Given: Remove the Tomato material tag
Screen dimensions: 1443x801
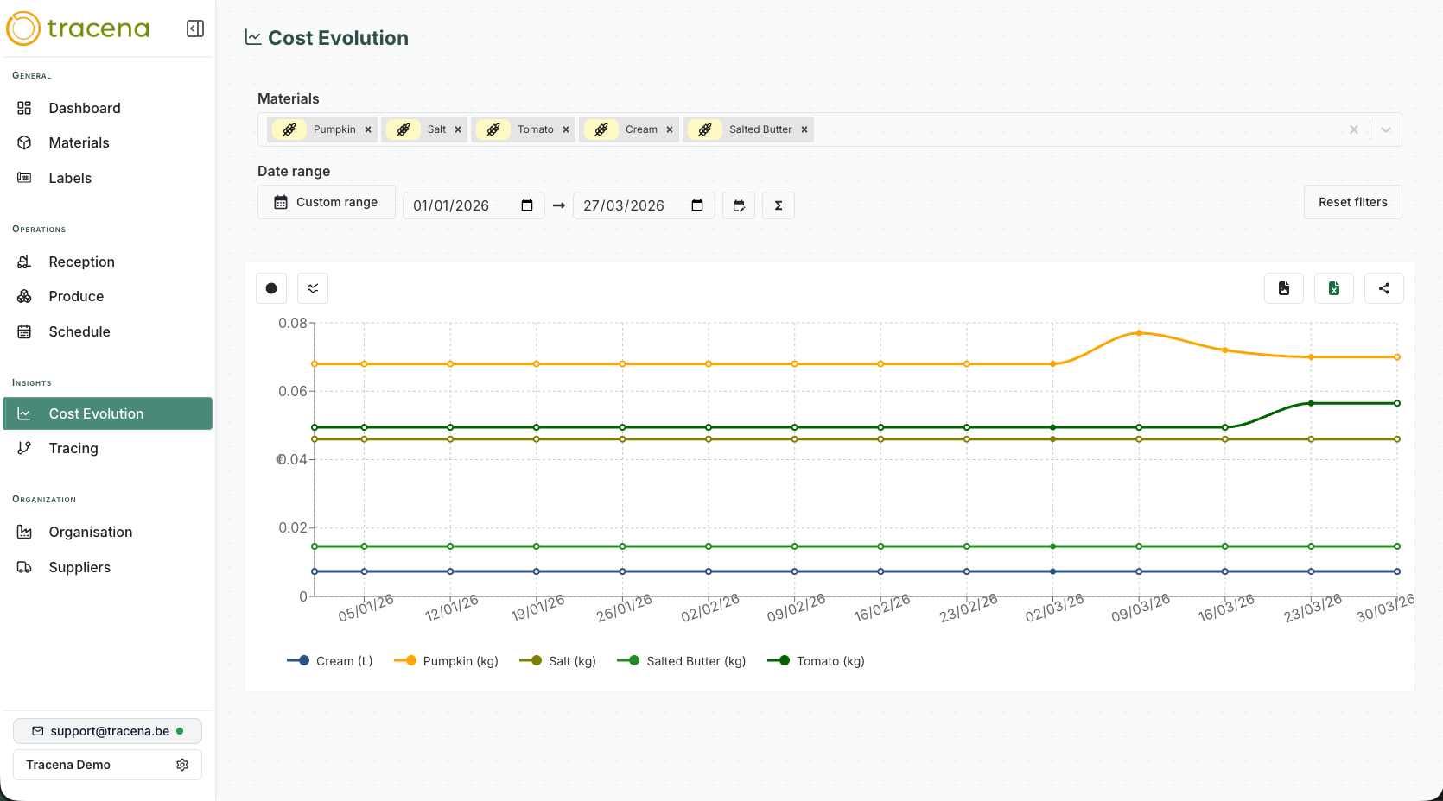Looking at the screenshot, I should pyautogui.click(x=566, y=129).
